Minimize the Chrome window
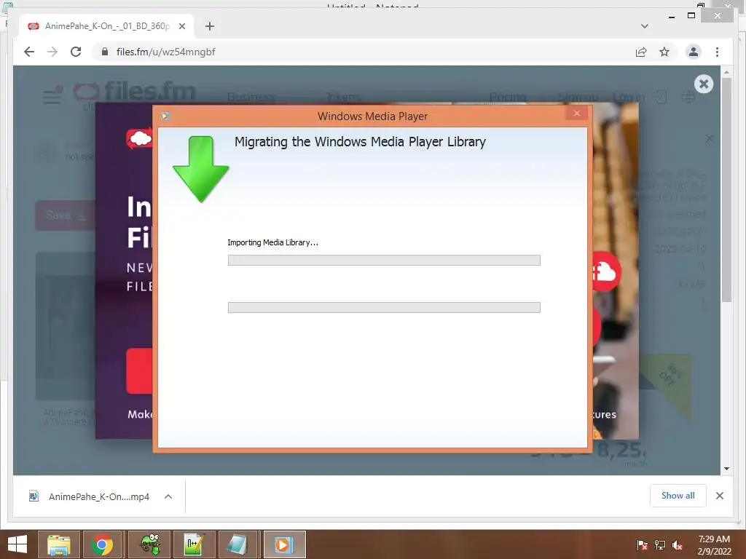Image resolution: width=746 pixels, height=559 pixels. coord(671,17)
